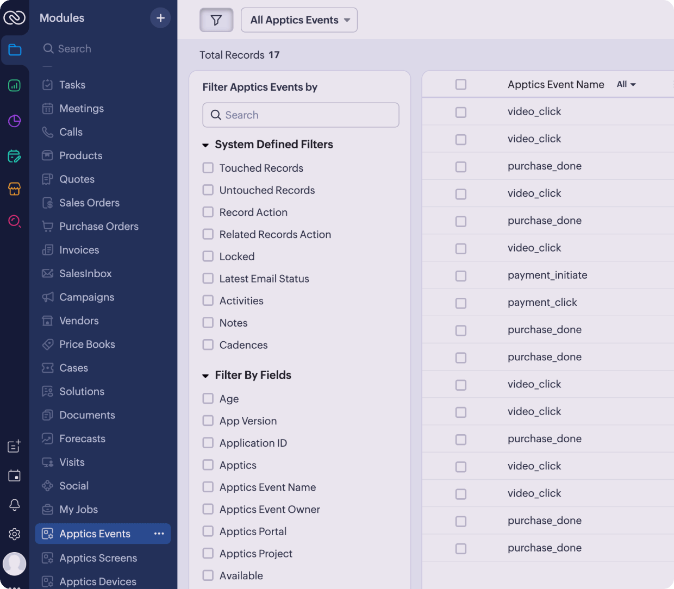Click the plus button to add a module
This screenshot has height=589, width=674.
pos(160,17)
